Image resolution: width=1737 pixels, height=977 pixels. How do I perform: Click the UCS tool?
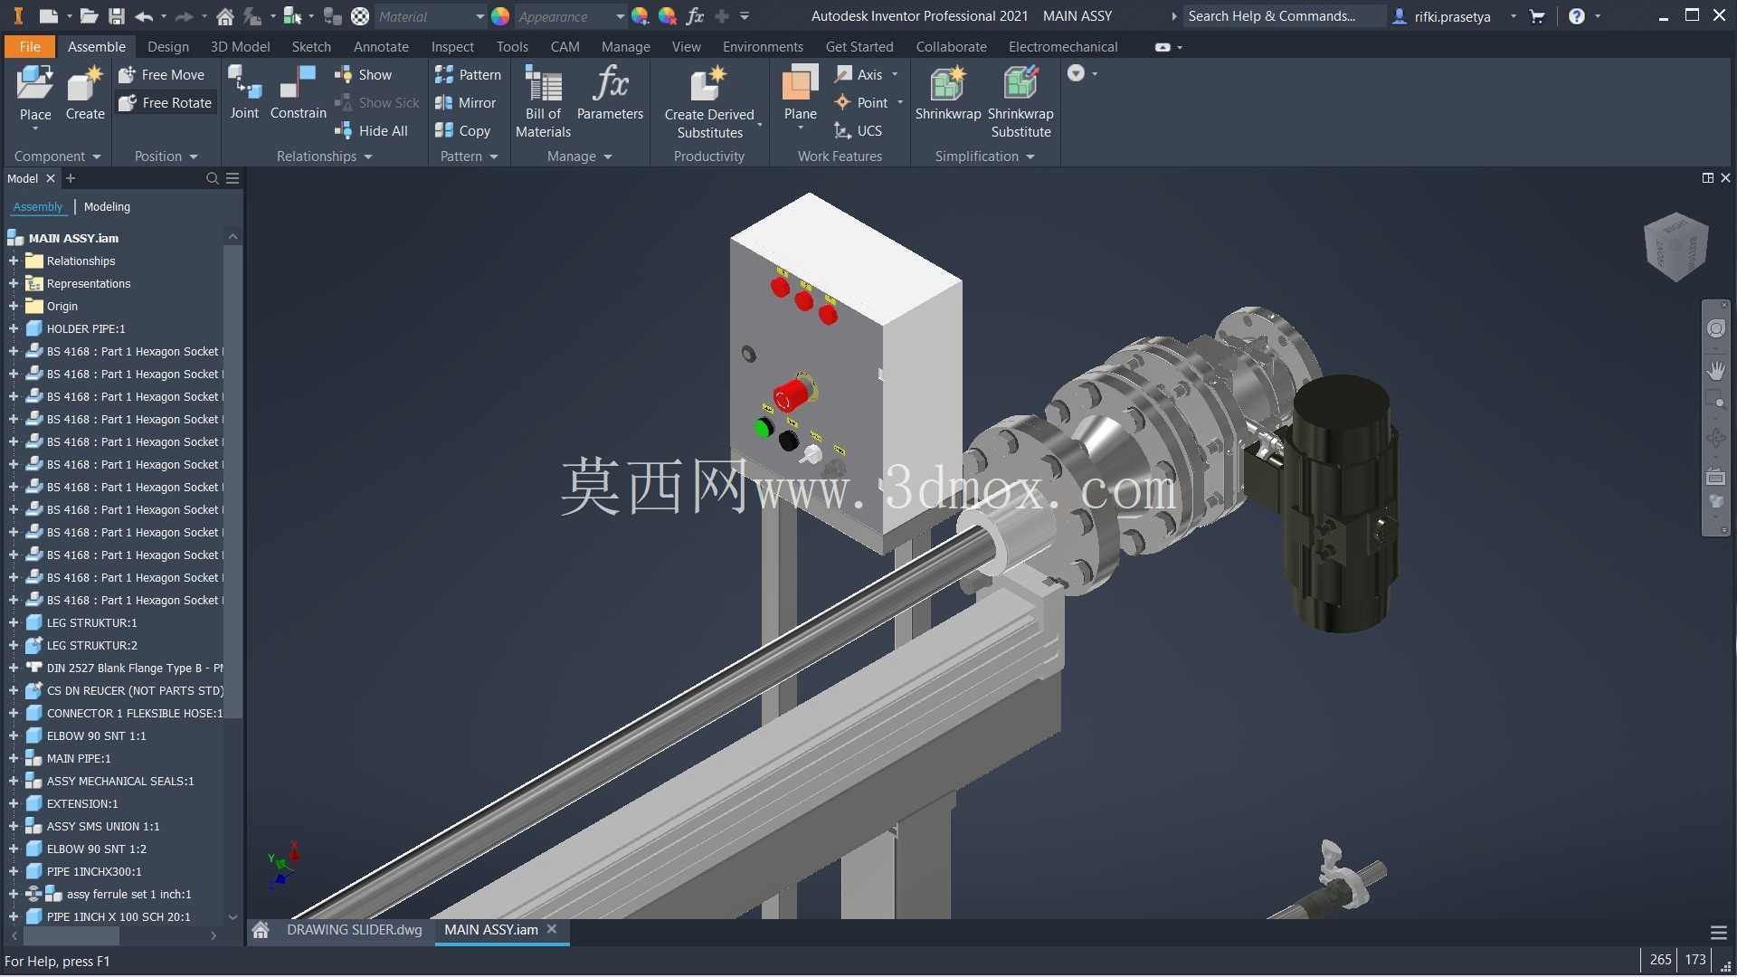(859, 131)
